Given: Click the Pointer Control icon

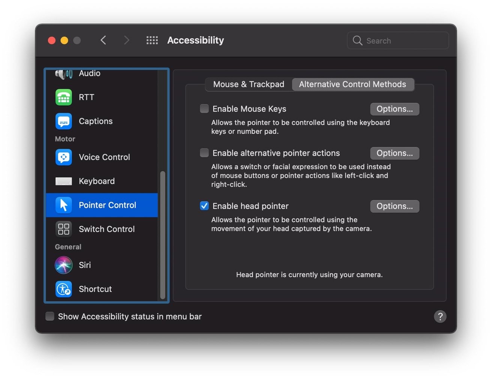Looking at the screenshot, I should (x=63, y=205).
